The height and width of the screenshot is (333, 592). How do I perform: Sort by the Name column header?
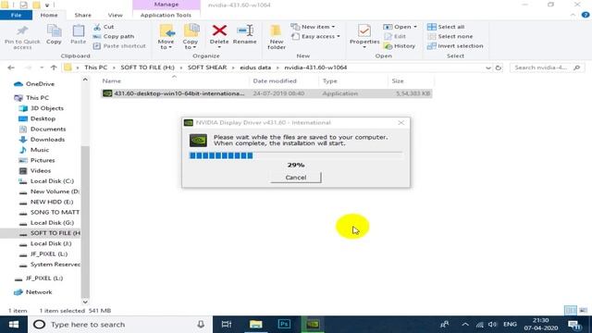coord(112,80)
